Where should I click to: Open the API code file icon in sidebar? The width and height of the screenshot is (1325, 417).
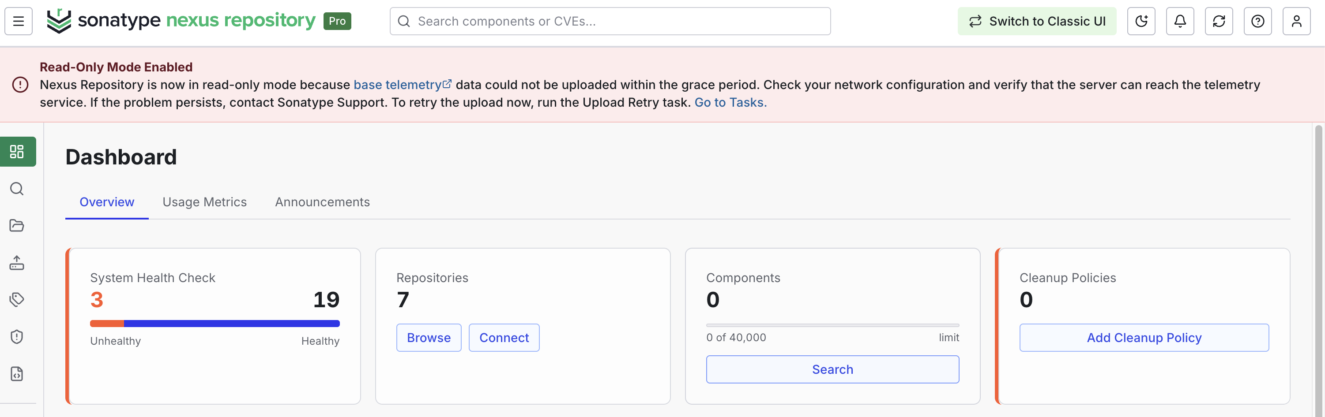click(x=17, y=373)
